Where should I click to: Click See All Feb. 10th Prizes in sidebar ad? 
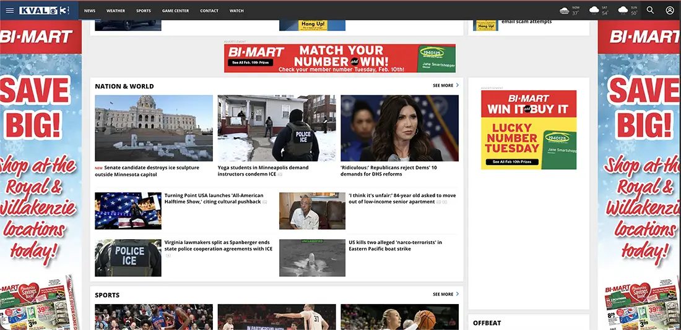(513, 162)
